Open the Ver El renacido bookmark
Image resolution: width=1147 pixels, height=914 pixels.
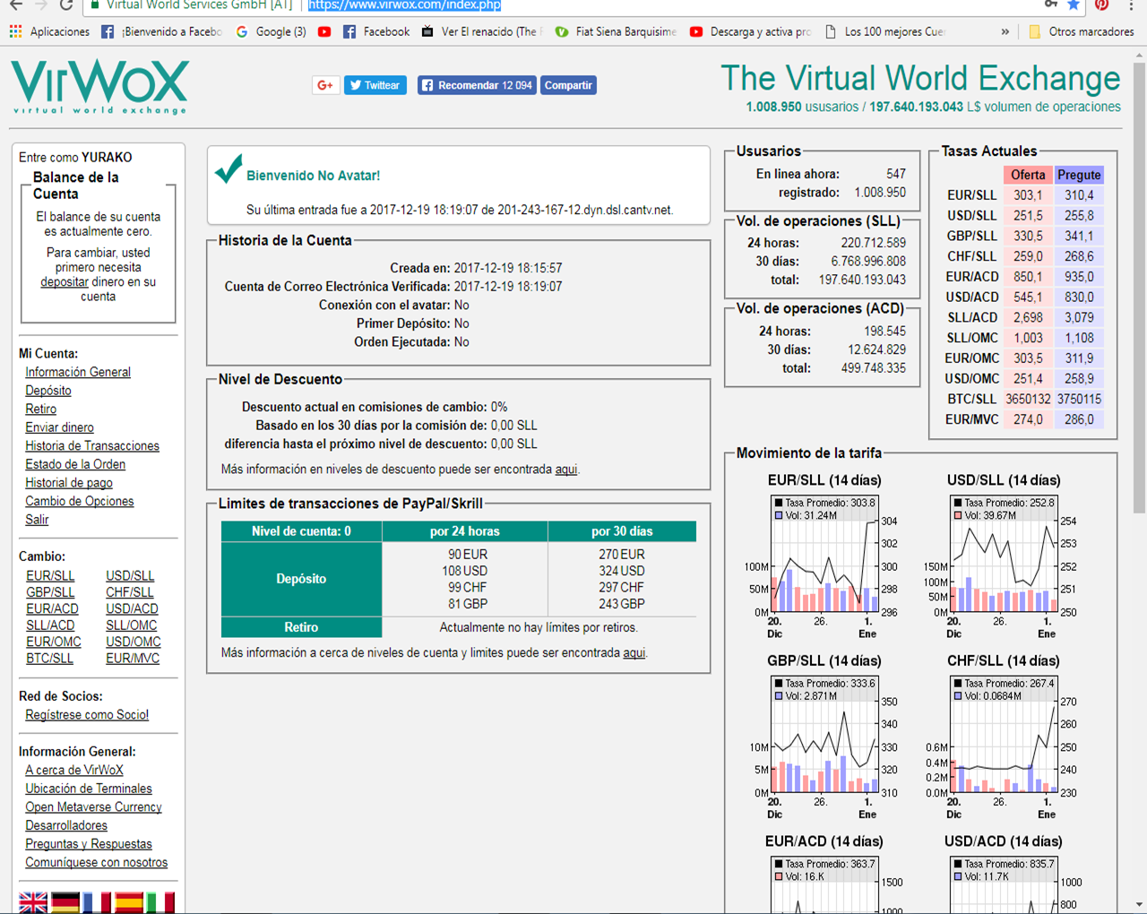click(482, 31)
